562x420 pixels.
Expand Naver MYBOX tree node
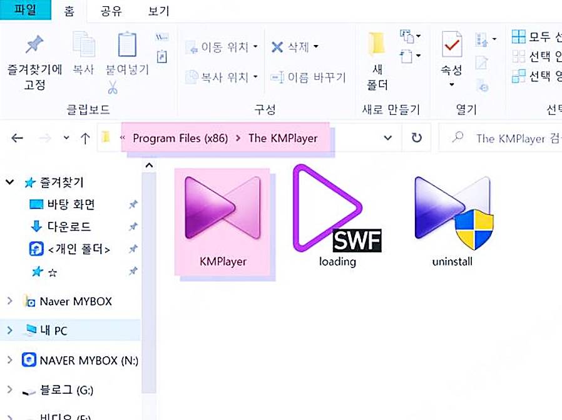click(x=9, y=301)
